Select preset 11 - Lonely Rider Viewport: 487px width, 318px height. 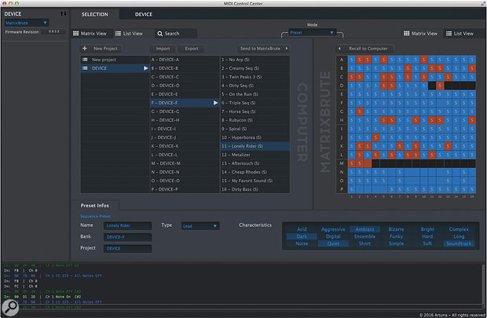point(255,146)
